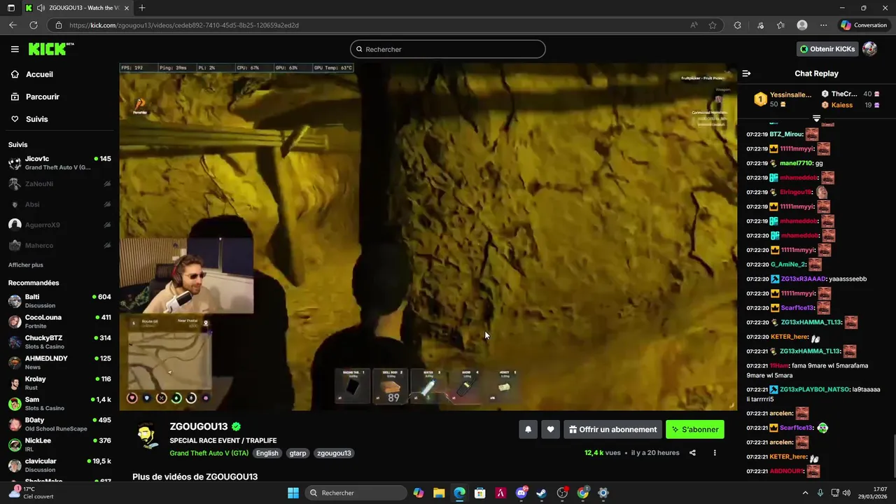The height and width of the screenshot is (504, 896).
Task: Open the Kick hamburger menu
Action: (x=15, y=49)
